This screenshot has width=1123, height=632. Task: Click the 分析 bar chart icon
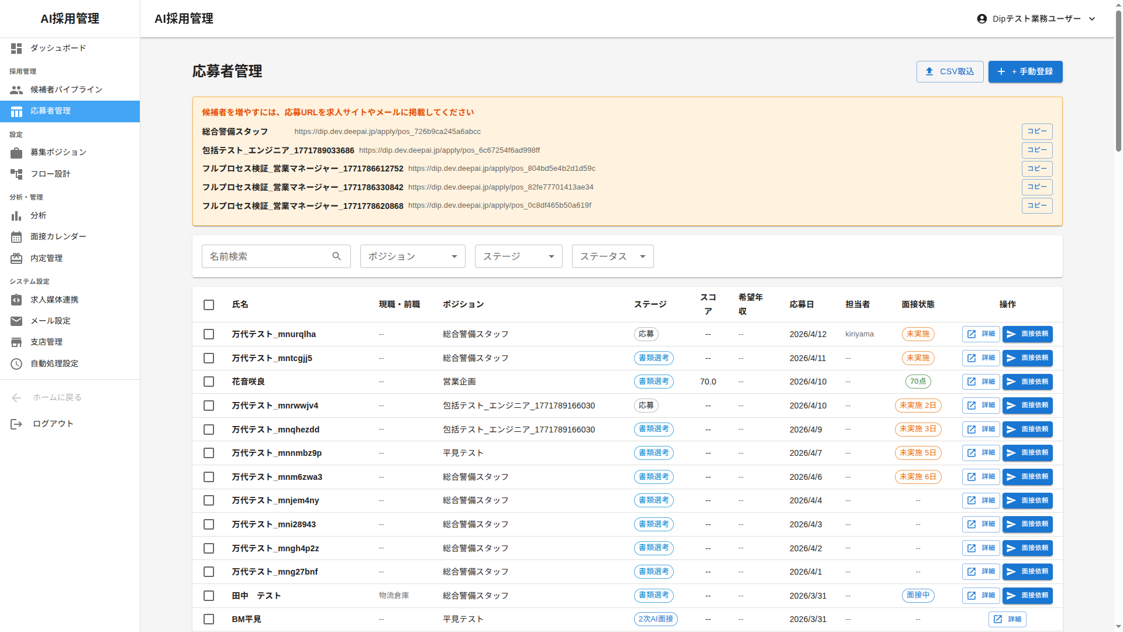(x=16, y=215)
